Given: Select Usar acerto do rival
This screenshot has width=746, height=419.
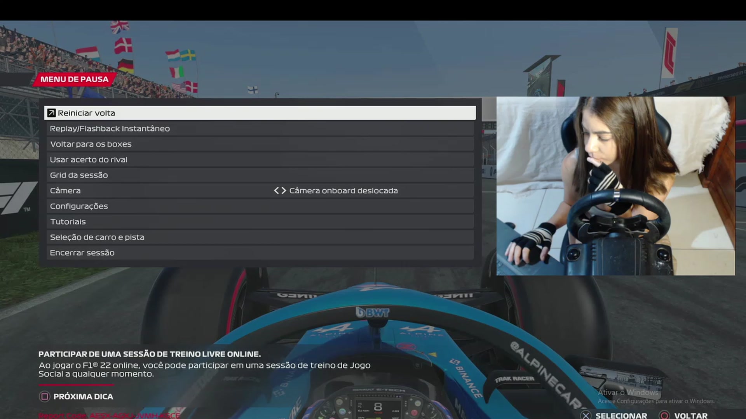Looking at the screenshot, I should pos(260,159).
